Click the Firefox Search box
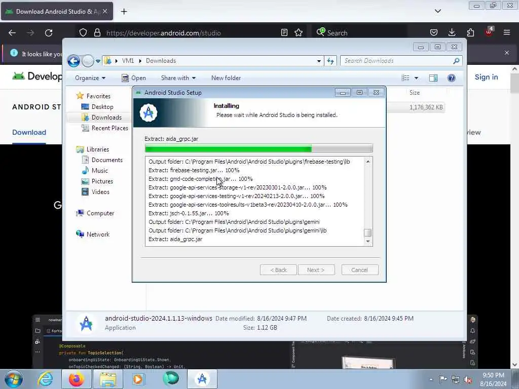The width and height of the screenshot is (519, 389). 359,33
